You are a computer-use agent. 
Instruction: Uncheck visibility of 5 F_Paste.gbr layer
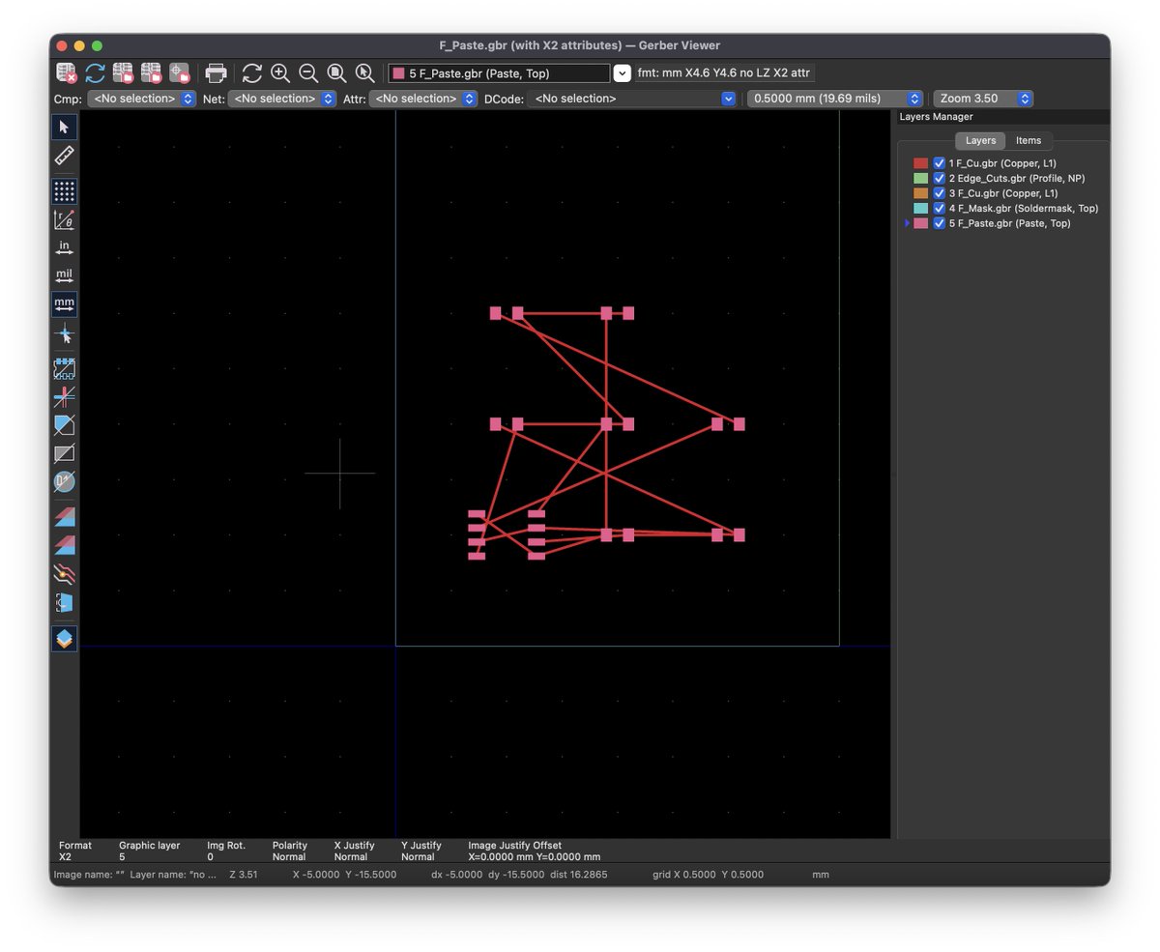click(x=939, y=223)
